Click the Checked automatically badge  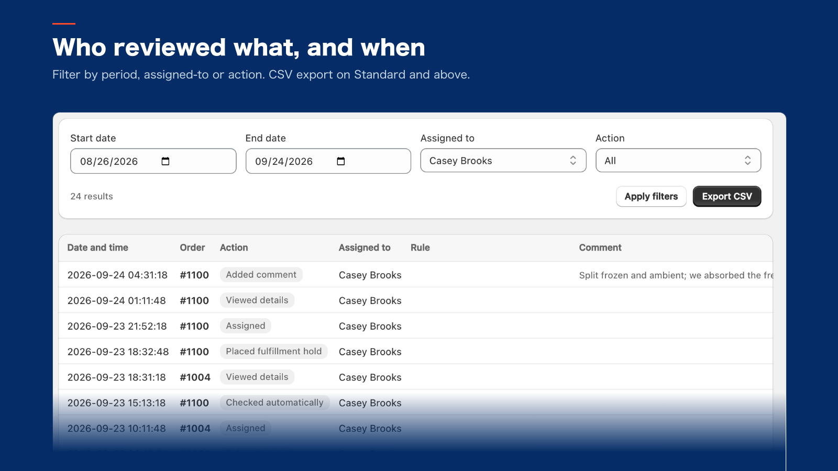(274, 403)
